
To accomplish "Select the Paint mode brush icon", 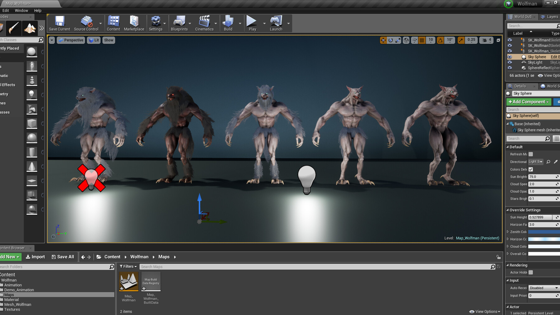I will point(14,28).
